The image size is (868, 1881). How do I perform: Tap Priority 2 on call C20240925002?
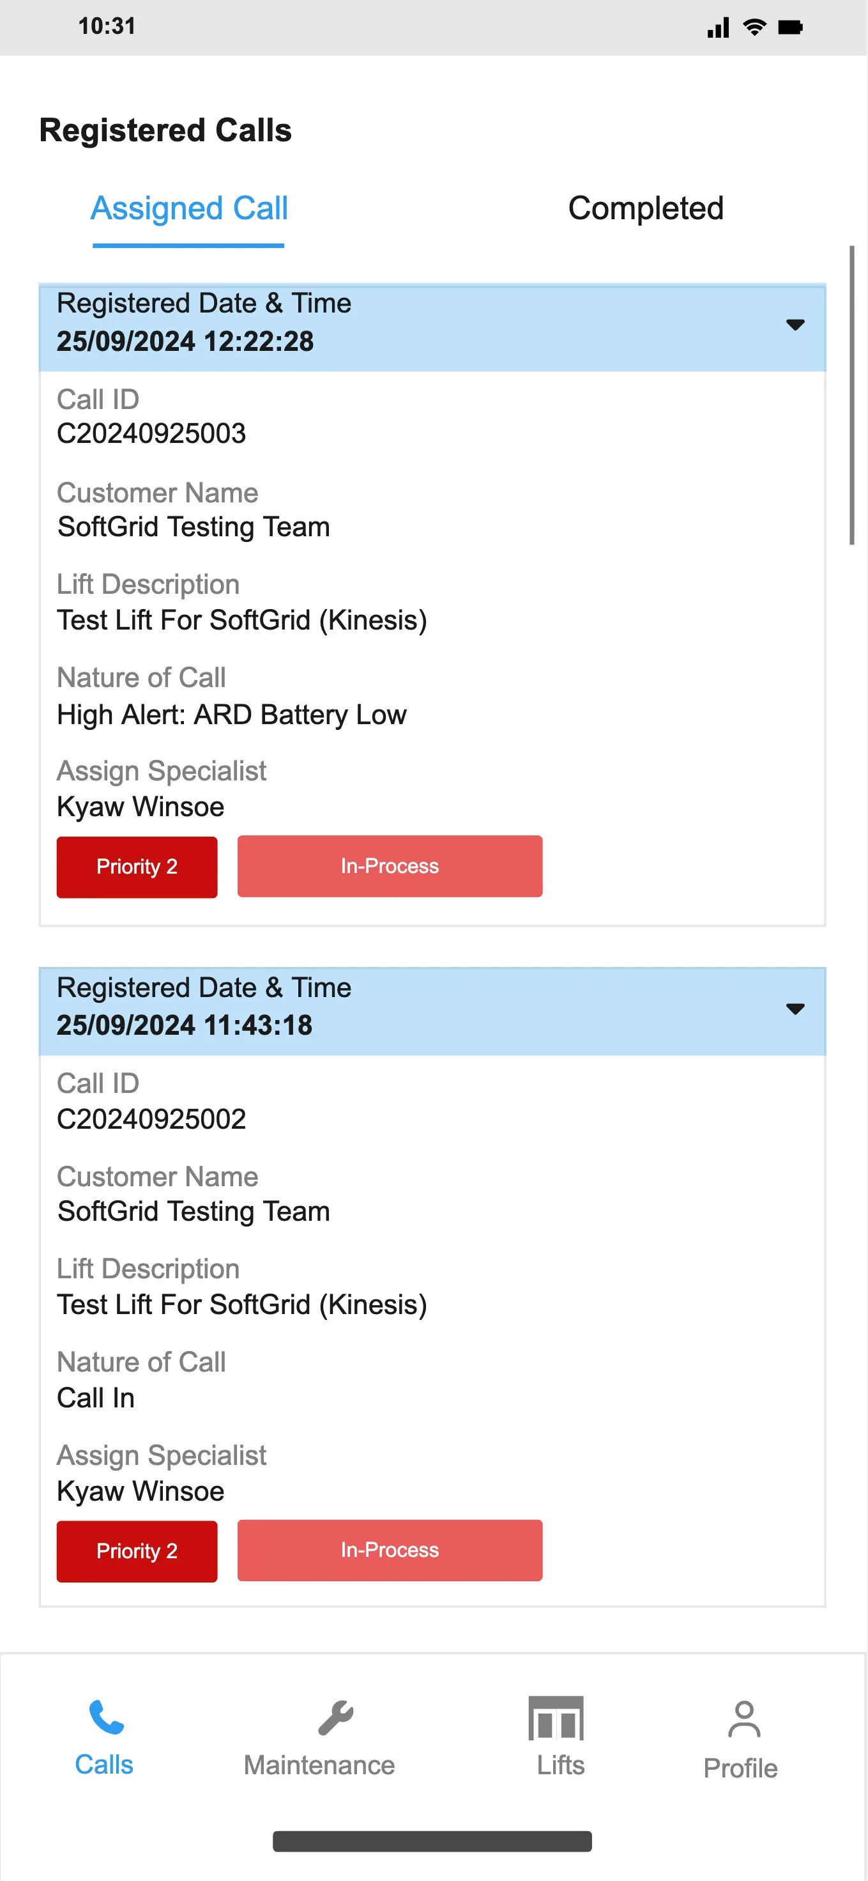[x=137, y=1551]
